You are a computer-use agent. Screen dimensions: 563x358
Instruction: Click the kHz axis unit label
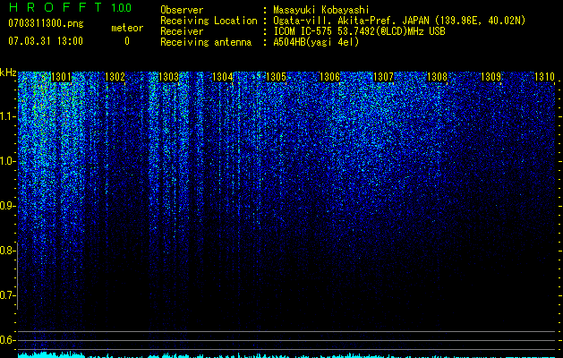8,72
